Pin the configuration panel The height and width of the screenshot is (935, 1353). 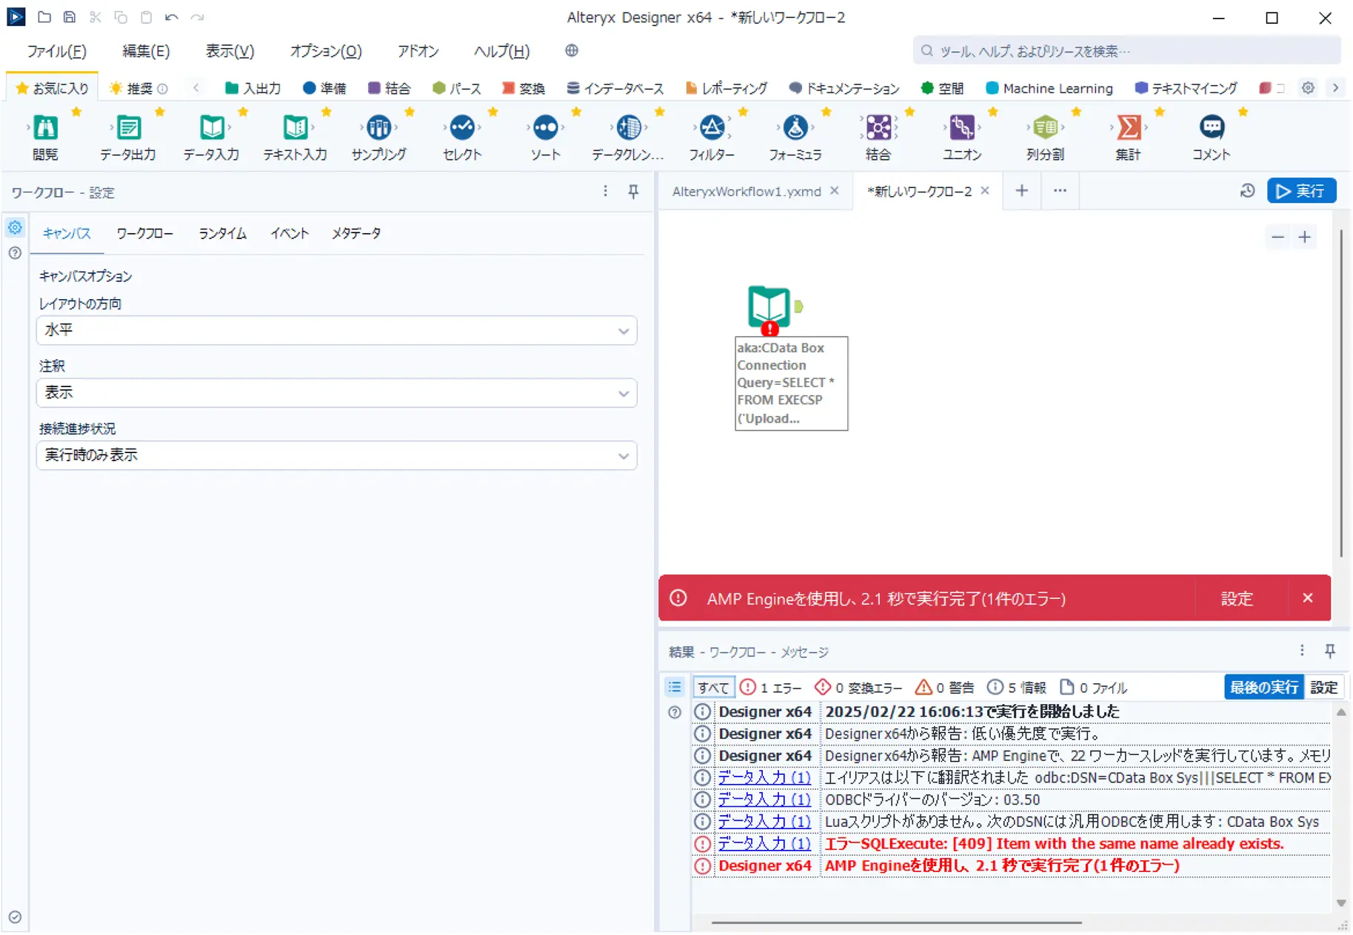pyautogui.click(x=633, y=192)
